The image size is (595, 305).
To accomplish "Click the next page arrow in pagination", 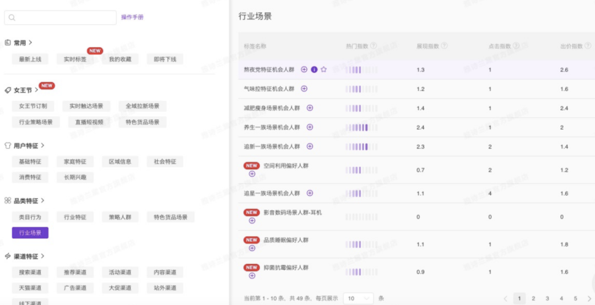I will [589, 298].
